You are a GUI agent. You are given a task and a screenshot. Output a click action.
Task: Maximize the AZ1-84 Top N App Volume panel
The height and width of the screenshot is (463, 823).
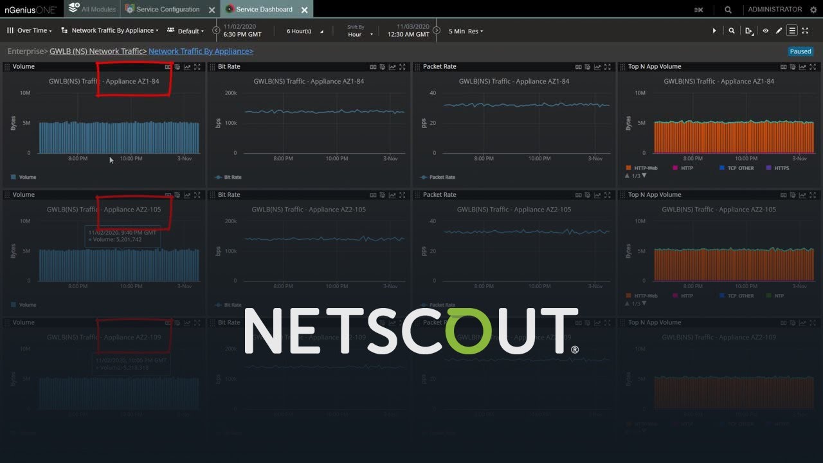click(x=813, y=67)
